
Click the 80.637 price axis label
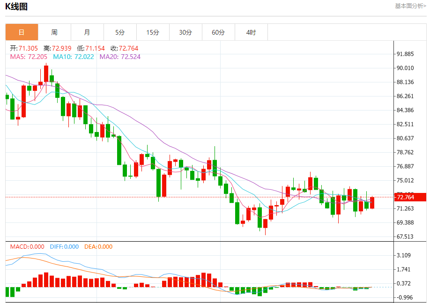(x=405, y=138)
